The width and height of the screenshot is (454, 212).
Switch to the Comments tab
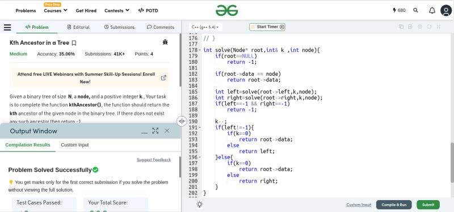(x=161, y=27)
